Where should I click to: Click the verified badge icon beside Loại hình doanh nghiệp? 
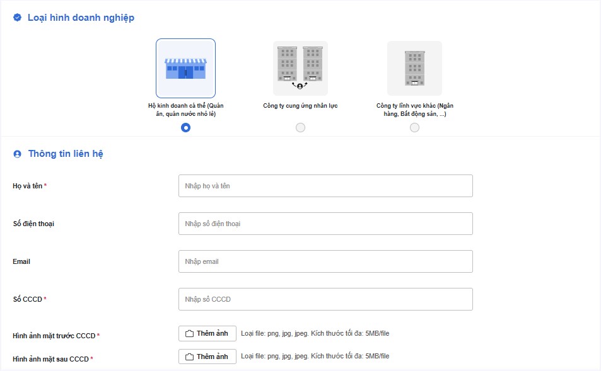[x=17, y=18]
